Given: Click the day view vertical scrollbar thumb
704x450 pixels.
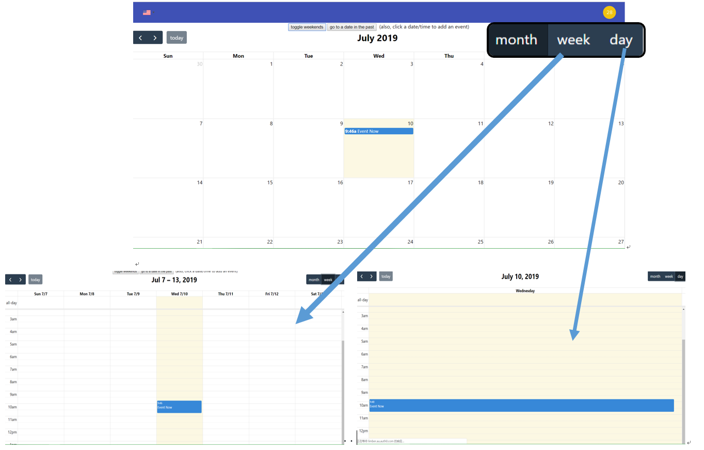Looking at the screenshot, I should pos(684,391).
